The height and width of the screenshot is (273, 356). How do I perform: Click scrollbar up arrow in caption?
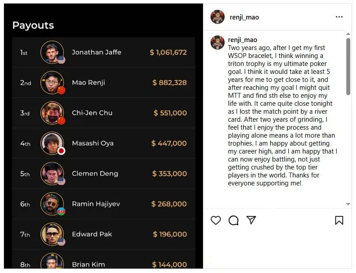coord(348,34)
